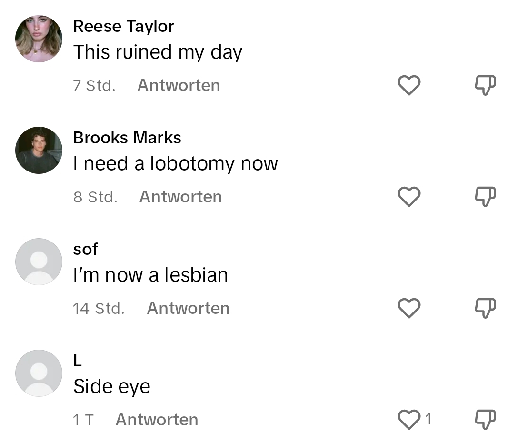The width and height of the screenshot is (508, 443).
Task: Open the sof username link
Action: pyautogui.click(x=86, y=249)
